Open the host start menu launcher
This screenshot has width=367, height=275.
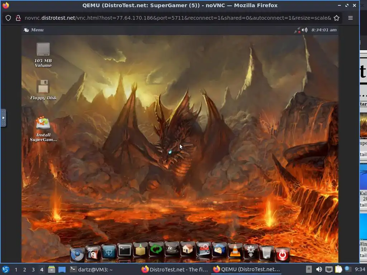6,270
